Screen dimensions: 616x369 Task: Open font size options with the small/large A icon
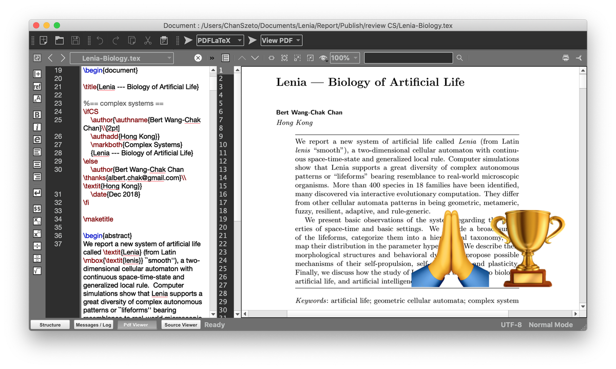point(37,99)
